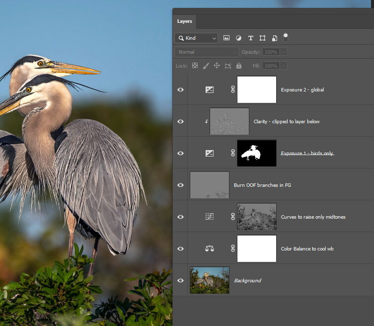This screenshot has width=374, height=326.
Task: Lock all padlock icon
Action: coord(239,66)
